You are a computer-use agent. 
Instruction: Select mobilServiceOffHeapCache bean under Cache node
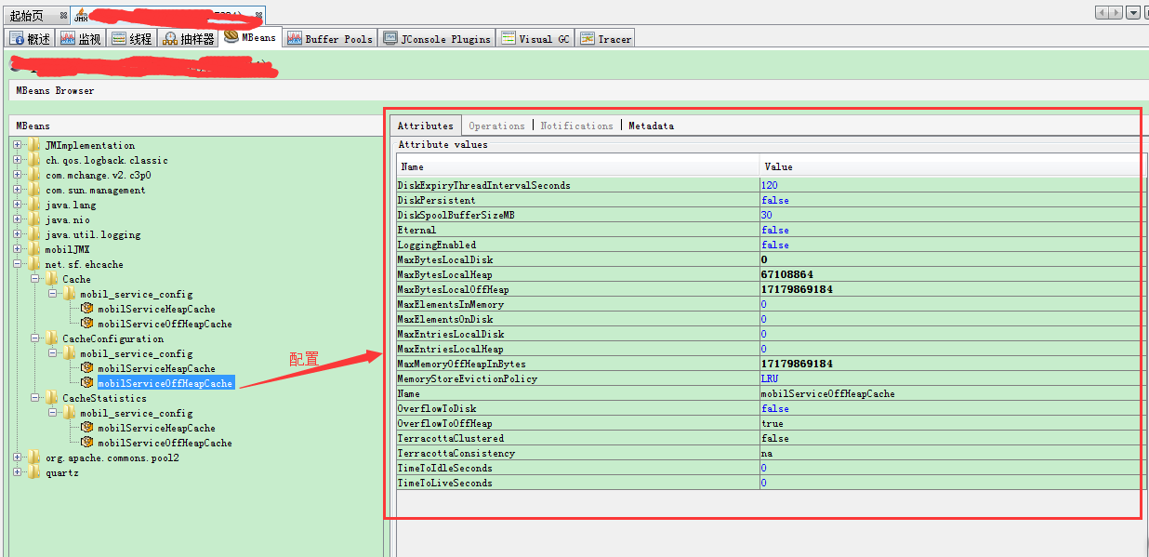[x=165, y=324]
